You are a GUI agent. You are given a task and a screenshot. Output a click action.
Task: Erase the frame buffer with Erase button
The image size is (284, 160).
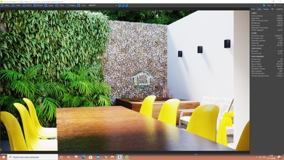49,5
